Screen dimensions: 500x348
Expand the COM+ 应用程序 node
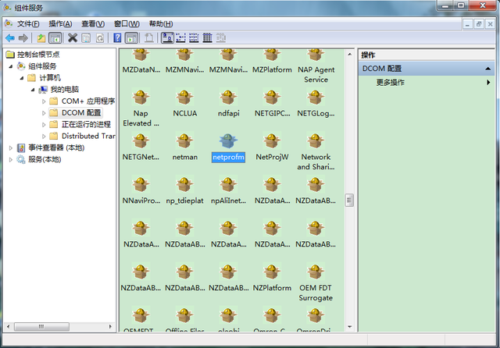44,101
